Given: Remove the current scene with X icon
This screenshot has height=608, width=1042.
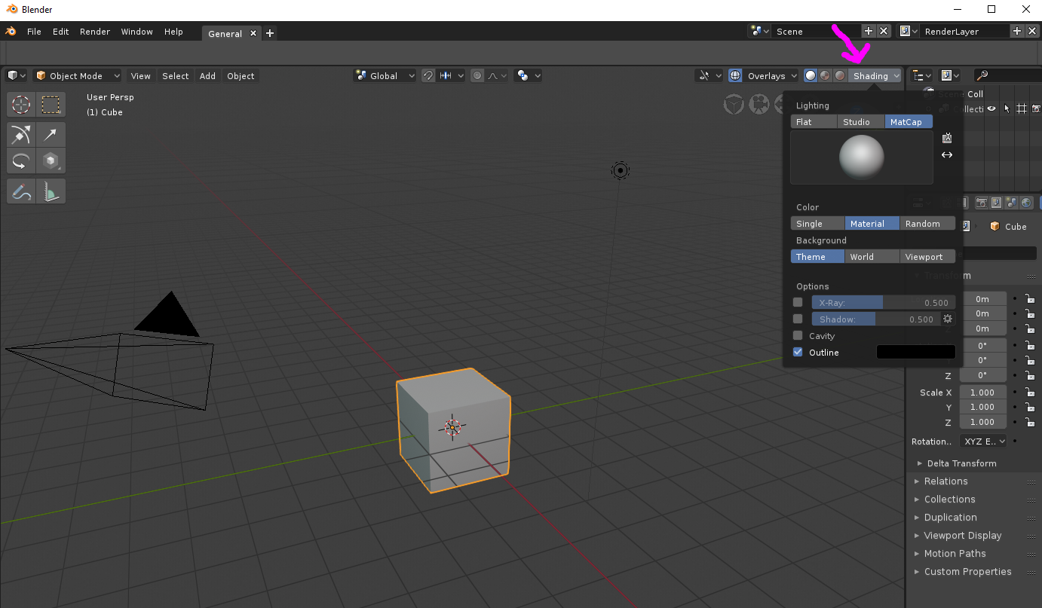Looking at the screenshot, I should coord(884,31).
